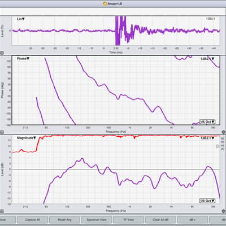
Task: Open the Magnitude plot type dropdown
Action: (27, 138)
